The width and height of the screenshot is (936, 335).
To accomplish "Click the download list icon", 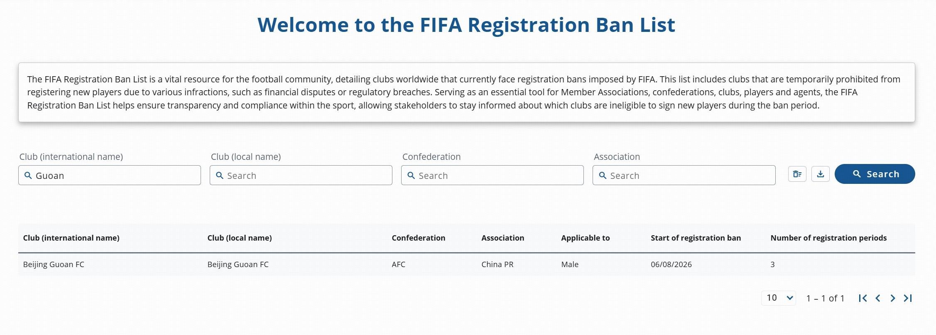I will click(x=820, y=174).
